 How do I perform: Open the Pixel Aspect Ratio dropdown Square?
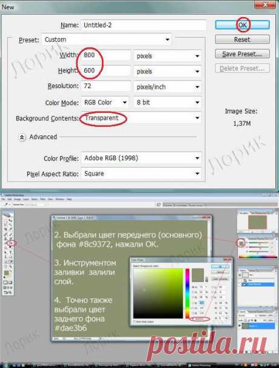pyautogui.click(x=141, y=174)
